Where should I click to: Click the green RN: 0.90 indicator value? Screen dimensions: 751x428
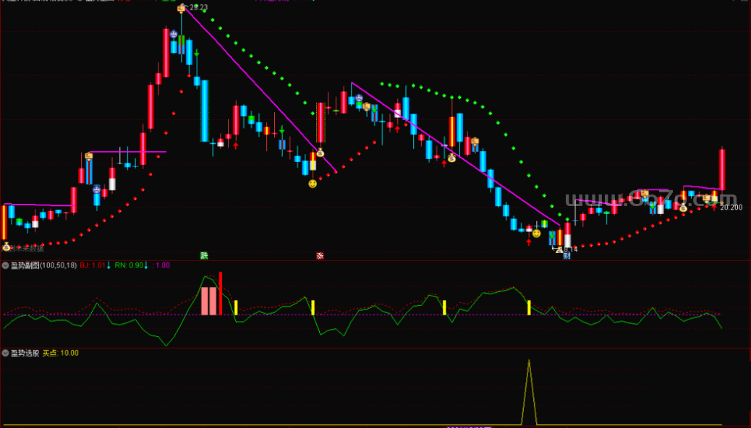[130, 265]
